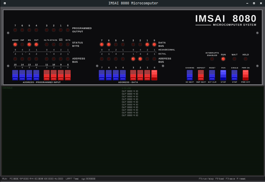Click the WAIT indicator LED
Viewport: 265px width, 182px height.
(234, 59)
